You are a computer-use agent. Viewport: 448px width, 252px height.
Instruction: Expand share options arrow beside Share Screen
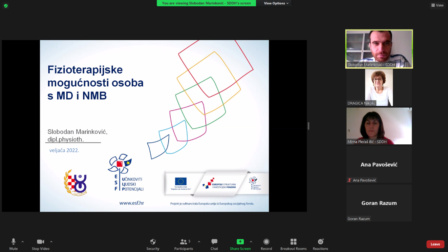point(251,241)
